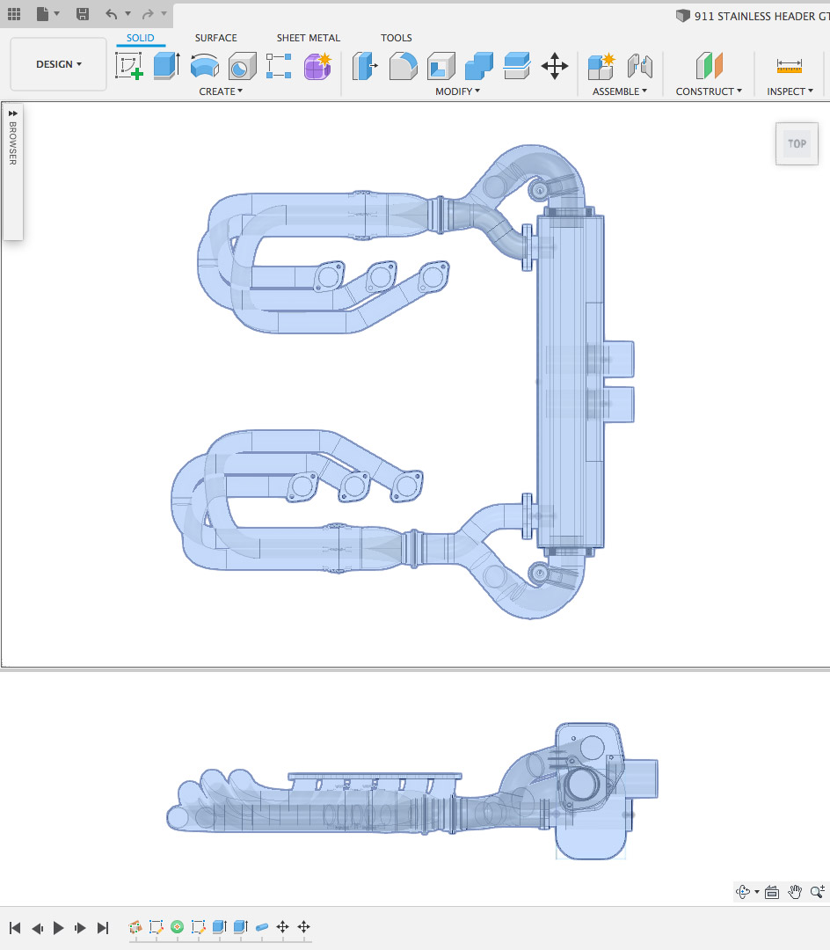Click the 911 STAINLESS HEADER document title
This screenshot has width=830, height=950.
click(x=761, y=17)
